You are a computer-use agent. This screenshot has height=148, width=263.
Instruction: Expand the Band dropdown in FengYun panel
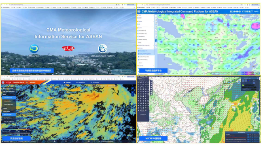pyautogui.click(x=9, y=94)
